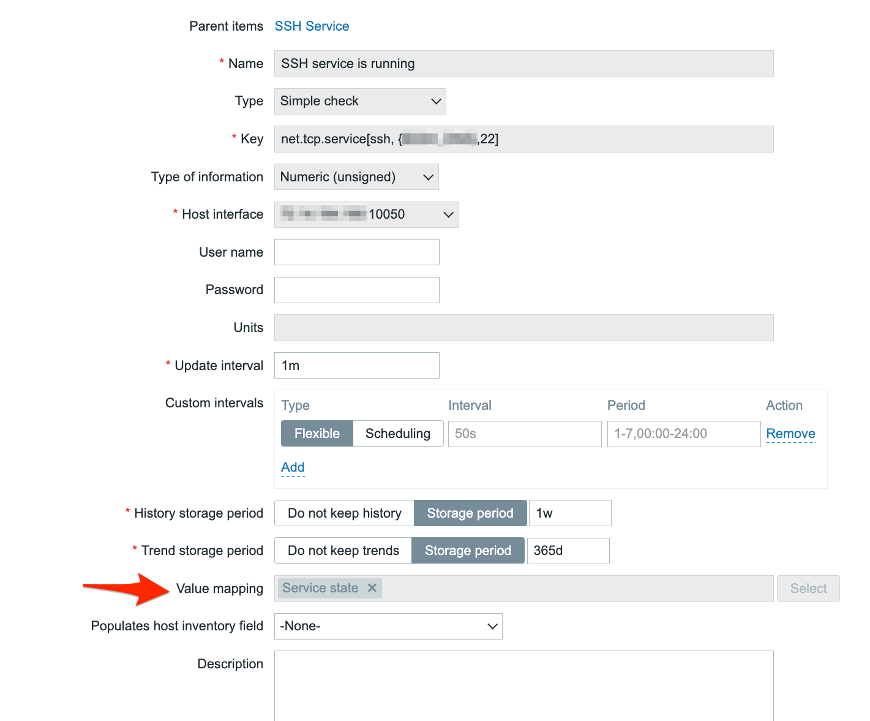Viewport: 870px width, 721px height.
Task: Select history Storage period option
Action: (x=470, y=513)
